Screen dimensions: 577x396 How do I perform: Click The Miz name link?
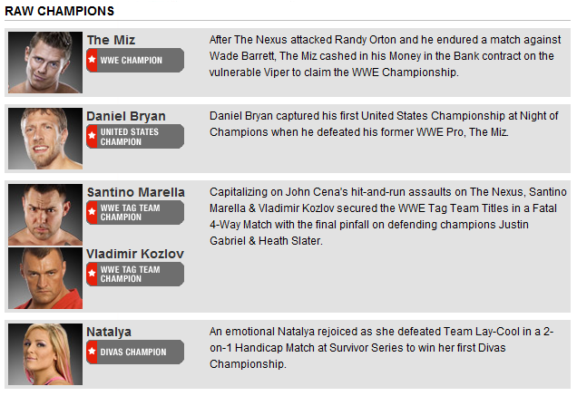pos(111,40)
